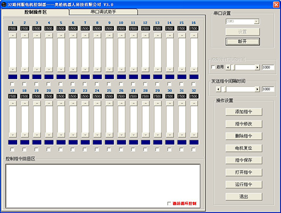Tick the checkbox under servo channel 16
This screenshot has height=213, width=281.
[193, 84]
